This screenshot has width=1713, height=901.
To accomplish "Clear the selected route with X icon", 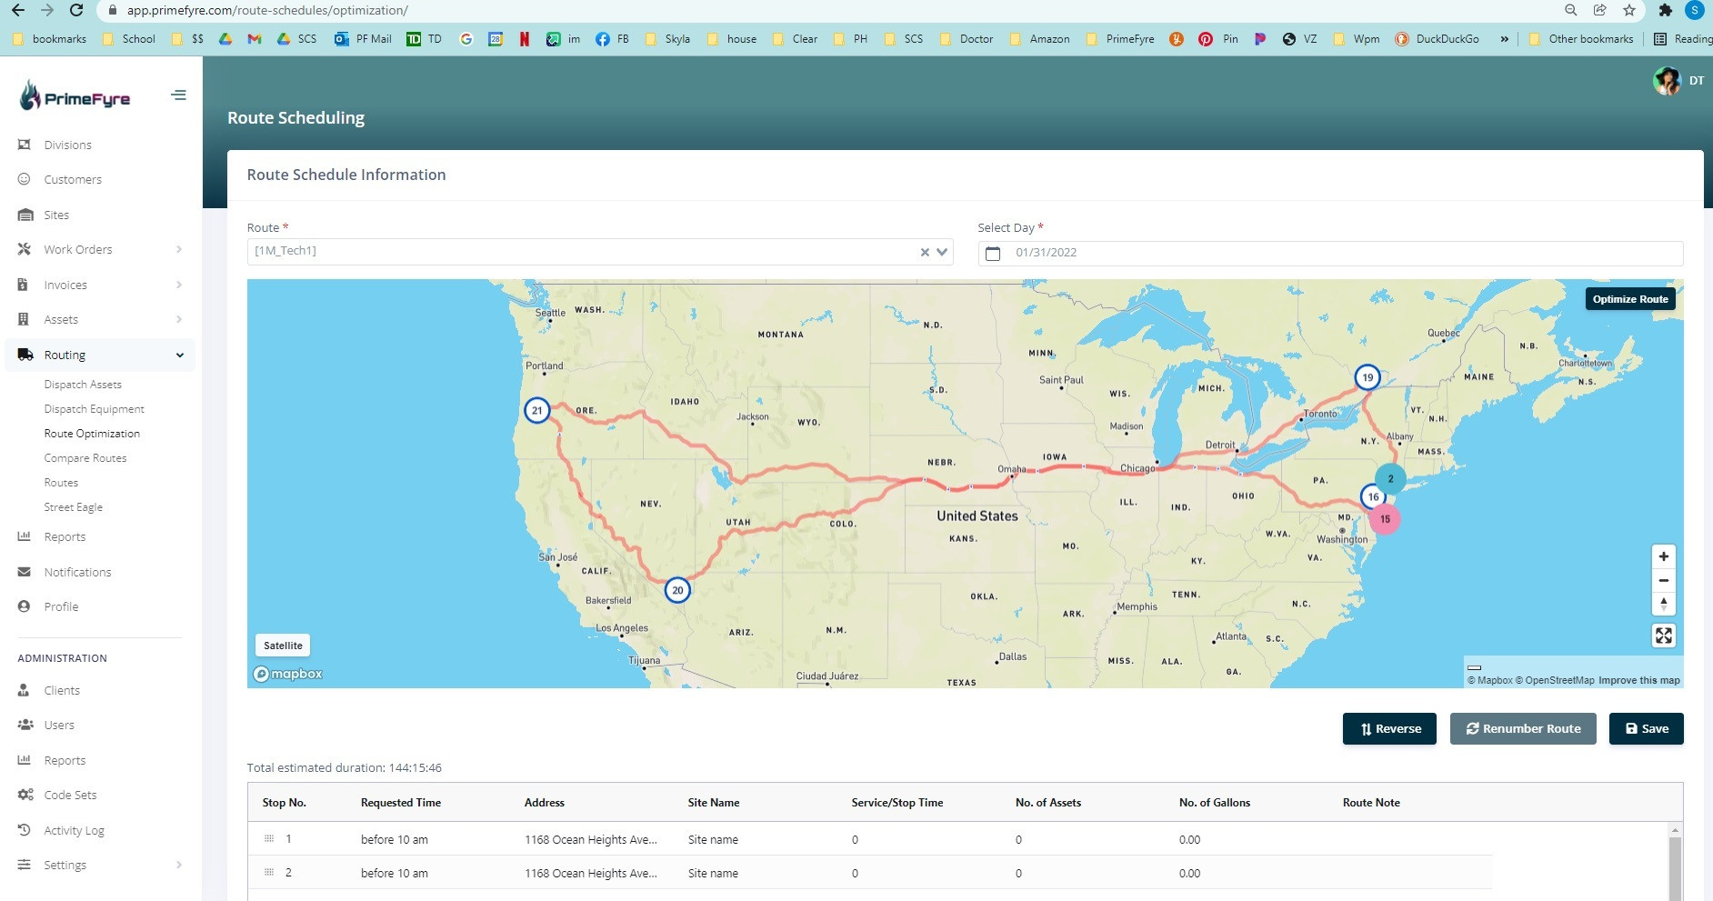I will point(925,252).
